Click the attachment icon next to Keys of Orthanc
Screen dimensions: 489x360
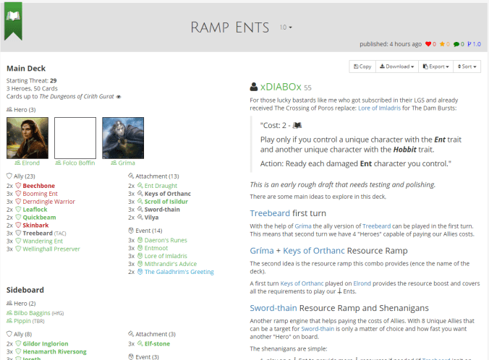click(x=140, y=194)
